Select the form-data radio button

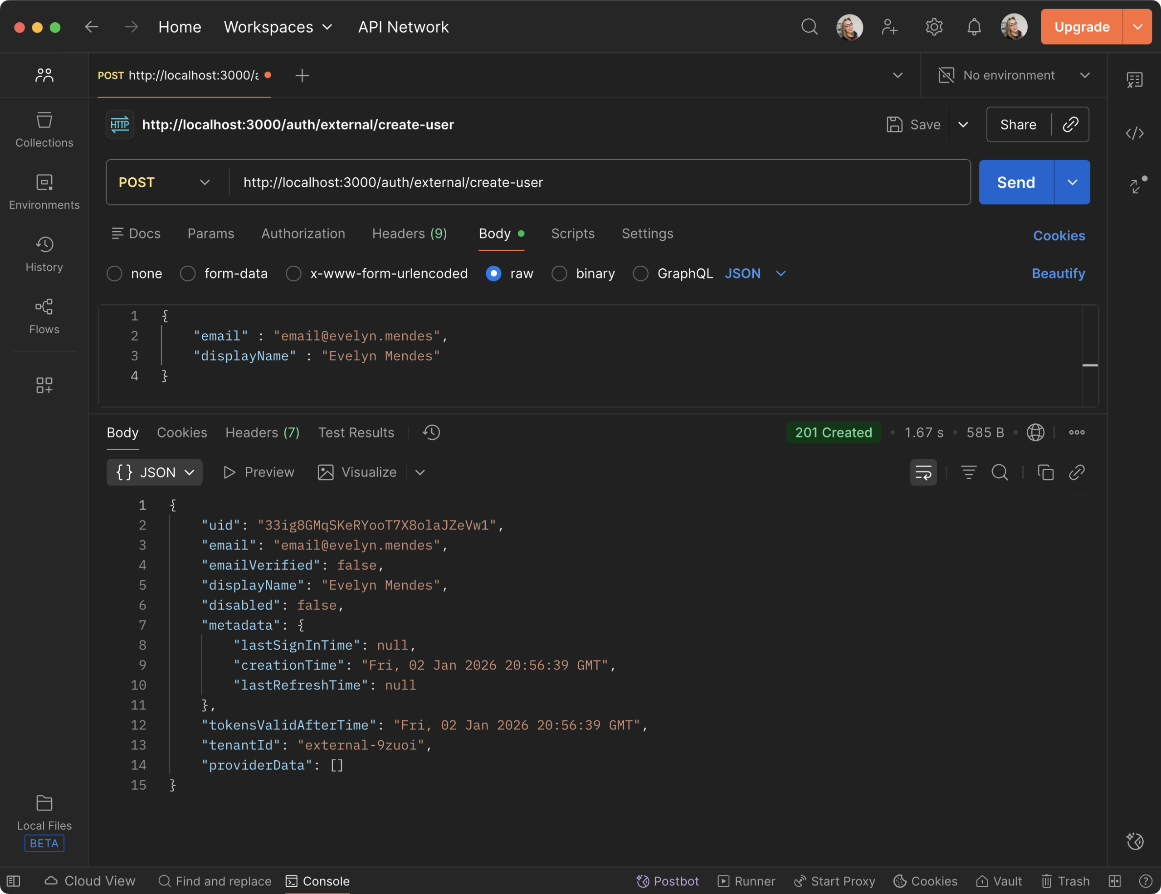coord(188,273)
